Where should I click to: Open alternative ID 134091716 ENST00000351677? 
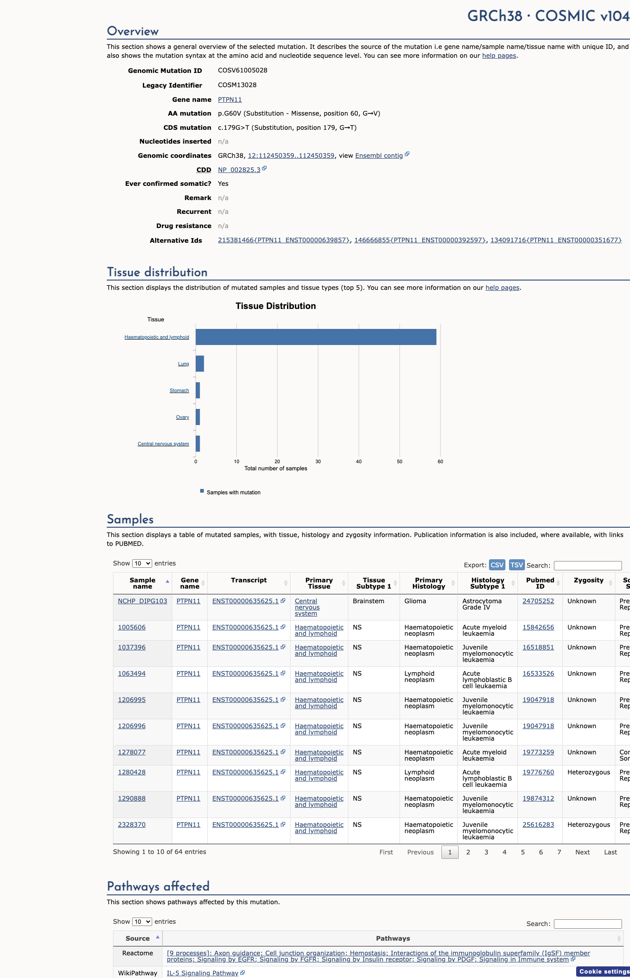coord(556,240)
